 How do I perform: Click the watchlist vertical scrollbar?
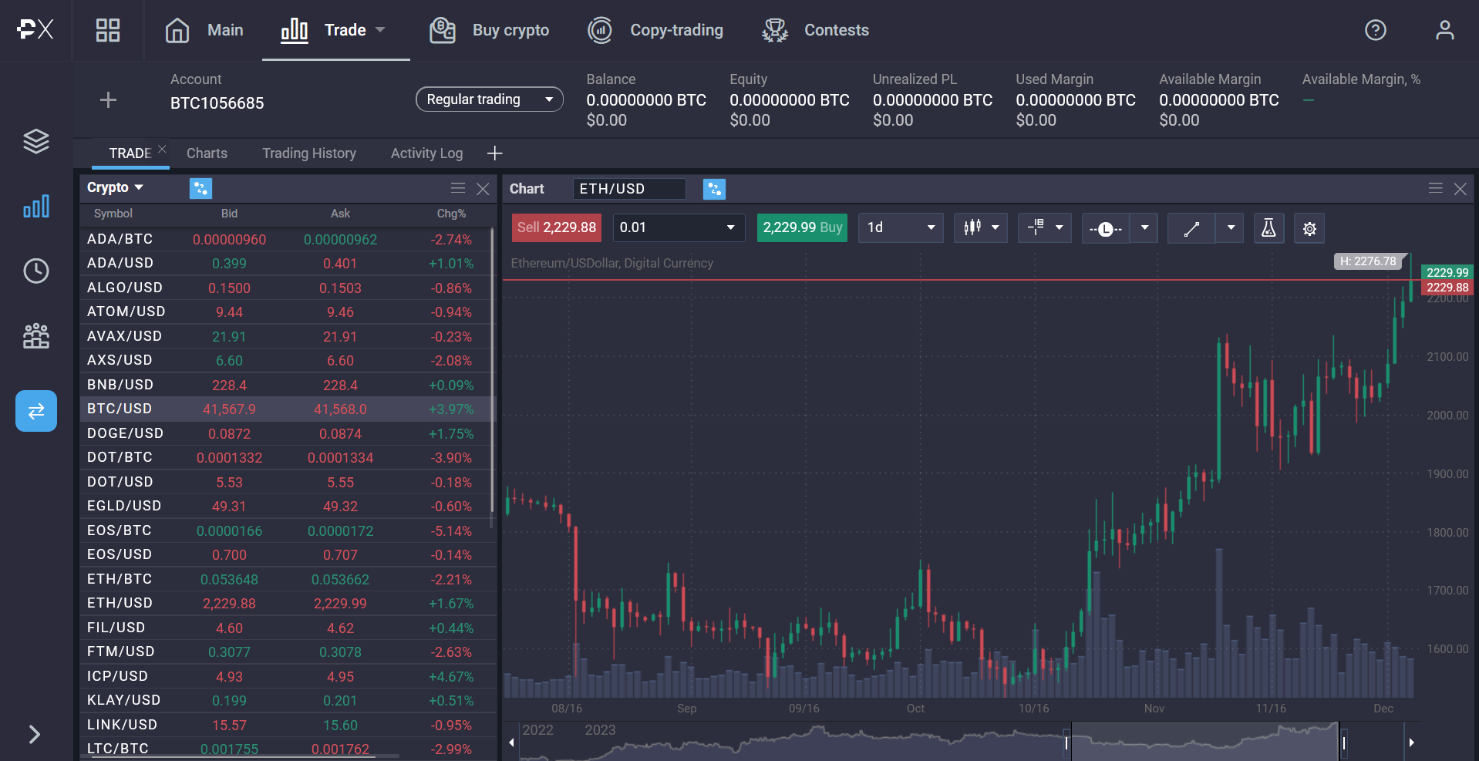pyautogui.click(x=492, y=370)
